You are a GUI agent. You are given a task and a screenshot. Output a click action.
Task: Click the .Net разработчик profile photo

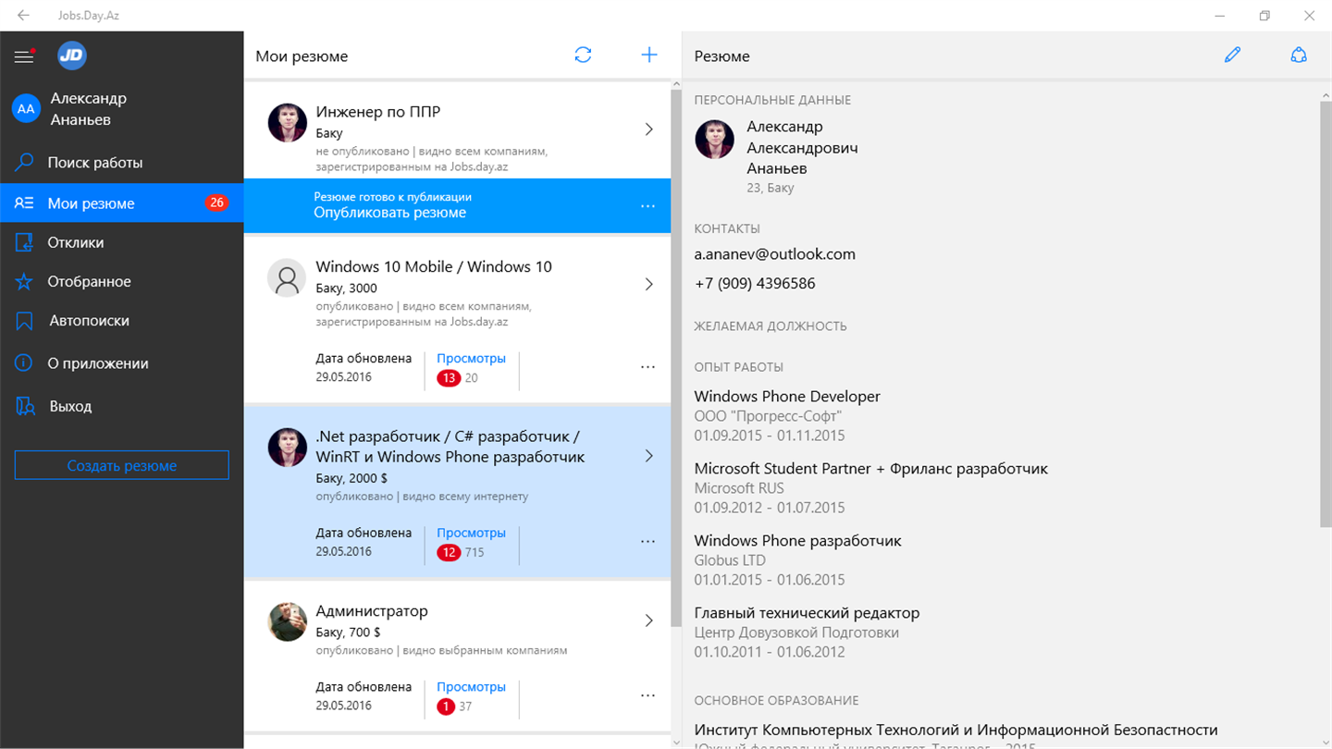(287, 448)
